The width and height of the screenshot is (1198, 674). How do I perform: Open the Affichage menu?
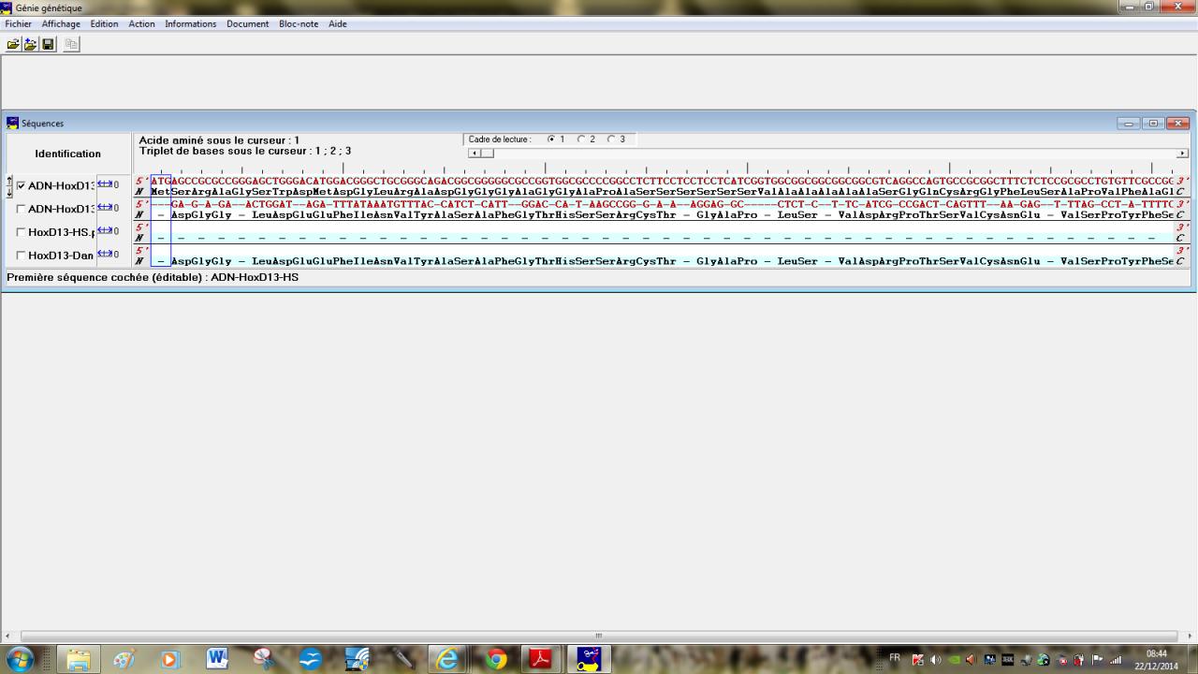(x=61, y=24)
